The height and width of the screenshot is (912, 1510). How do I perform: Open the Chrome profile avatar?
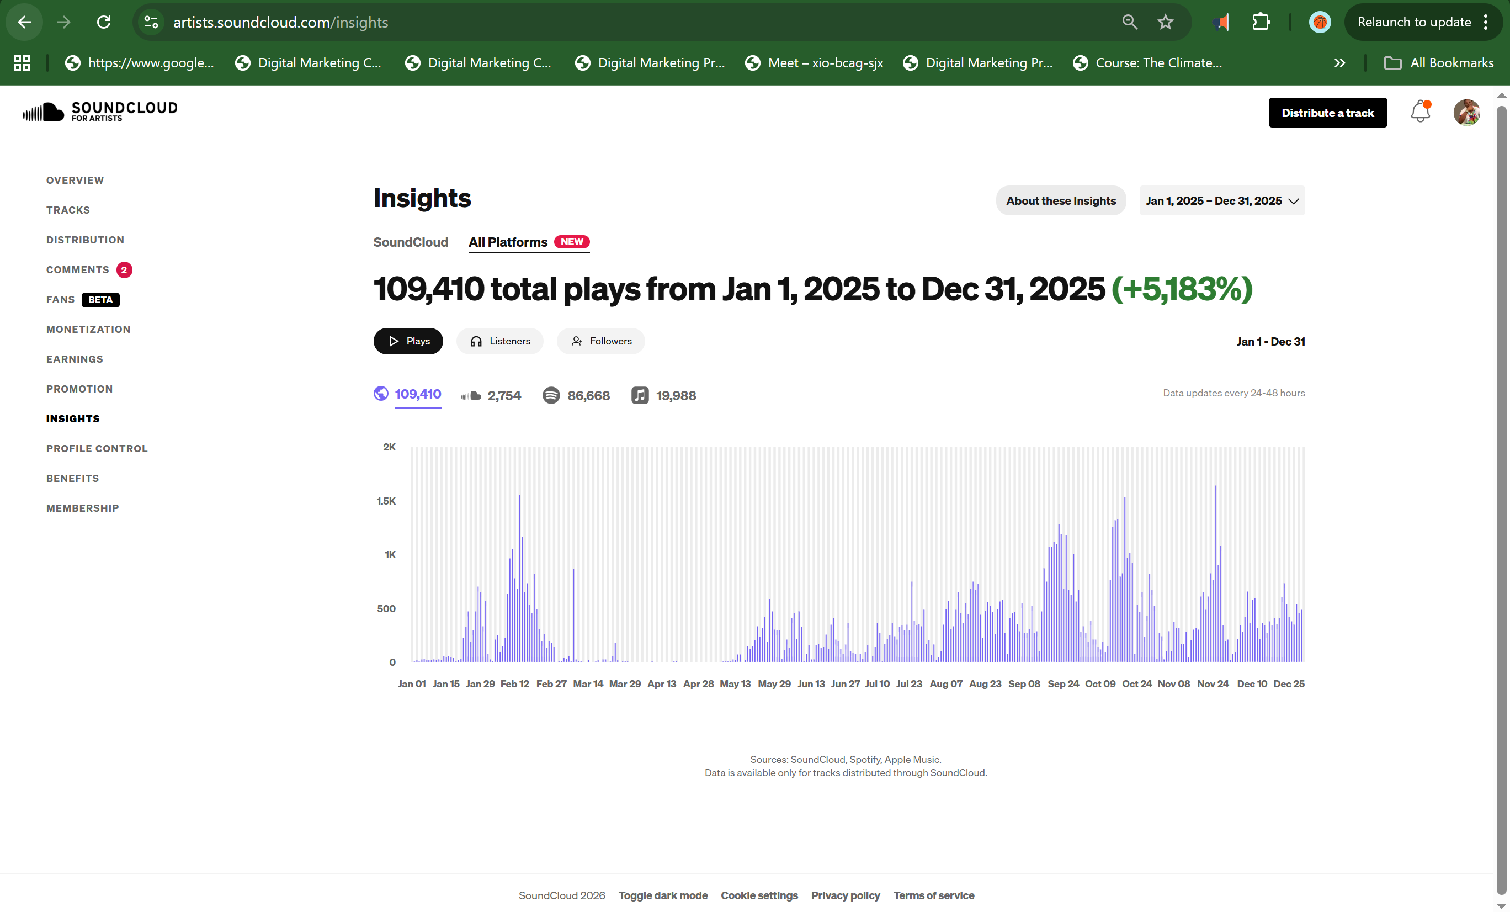pyautogui.click(x=1320, y=22)
